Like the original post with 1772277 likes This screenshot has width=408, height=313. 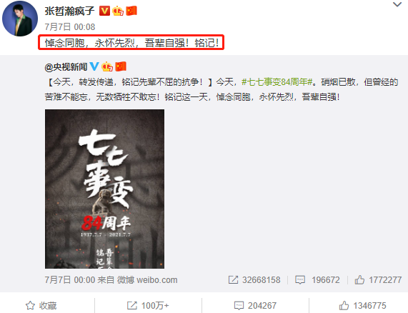coord(378,280)
